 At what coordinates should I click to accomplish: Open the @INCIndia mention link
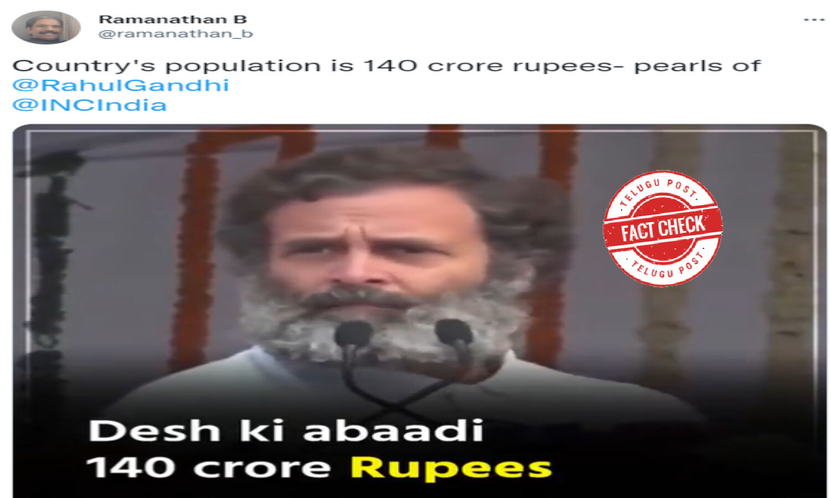point(90,105)
